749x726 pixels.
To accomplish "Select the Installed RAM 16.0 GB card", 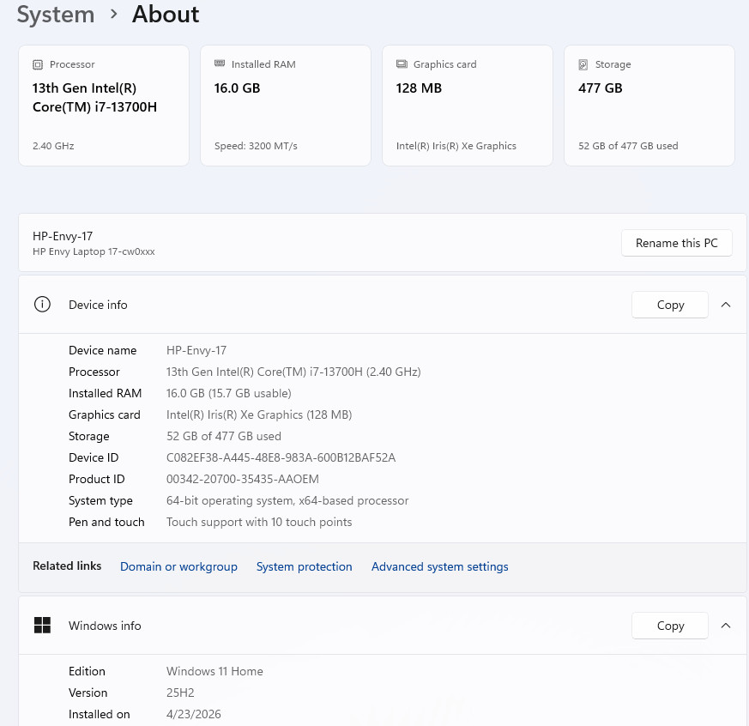I will click(x=286, y=106).
